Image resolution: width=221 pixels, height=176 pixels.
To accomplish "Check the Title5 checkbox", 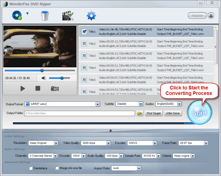I will pos(84,80).
